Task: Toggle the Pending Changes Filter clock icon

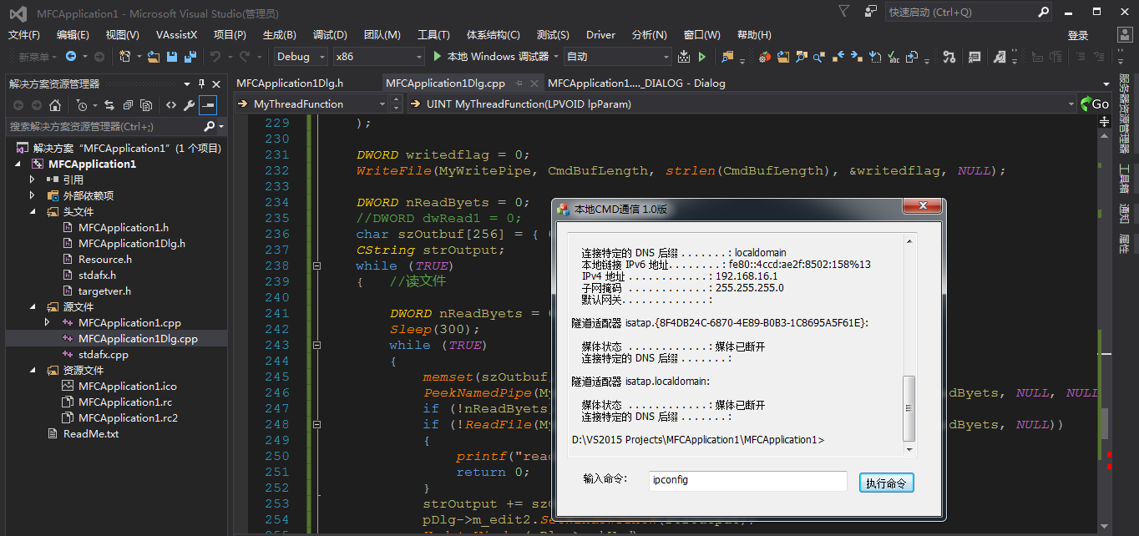Action: [x=81, y=104]
